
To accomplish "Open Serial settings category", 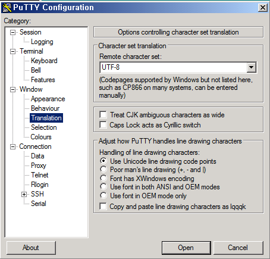I will tap(39, 204).
